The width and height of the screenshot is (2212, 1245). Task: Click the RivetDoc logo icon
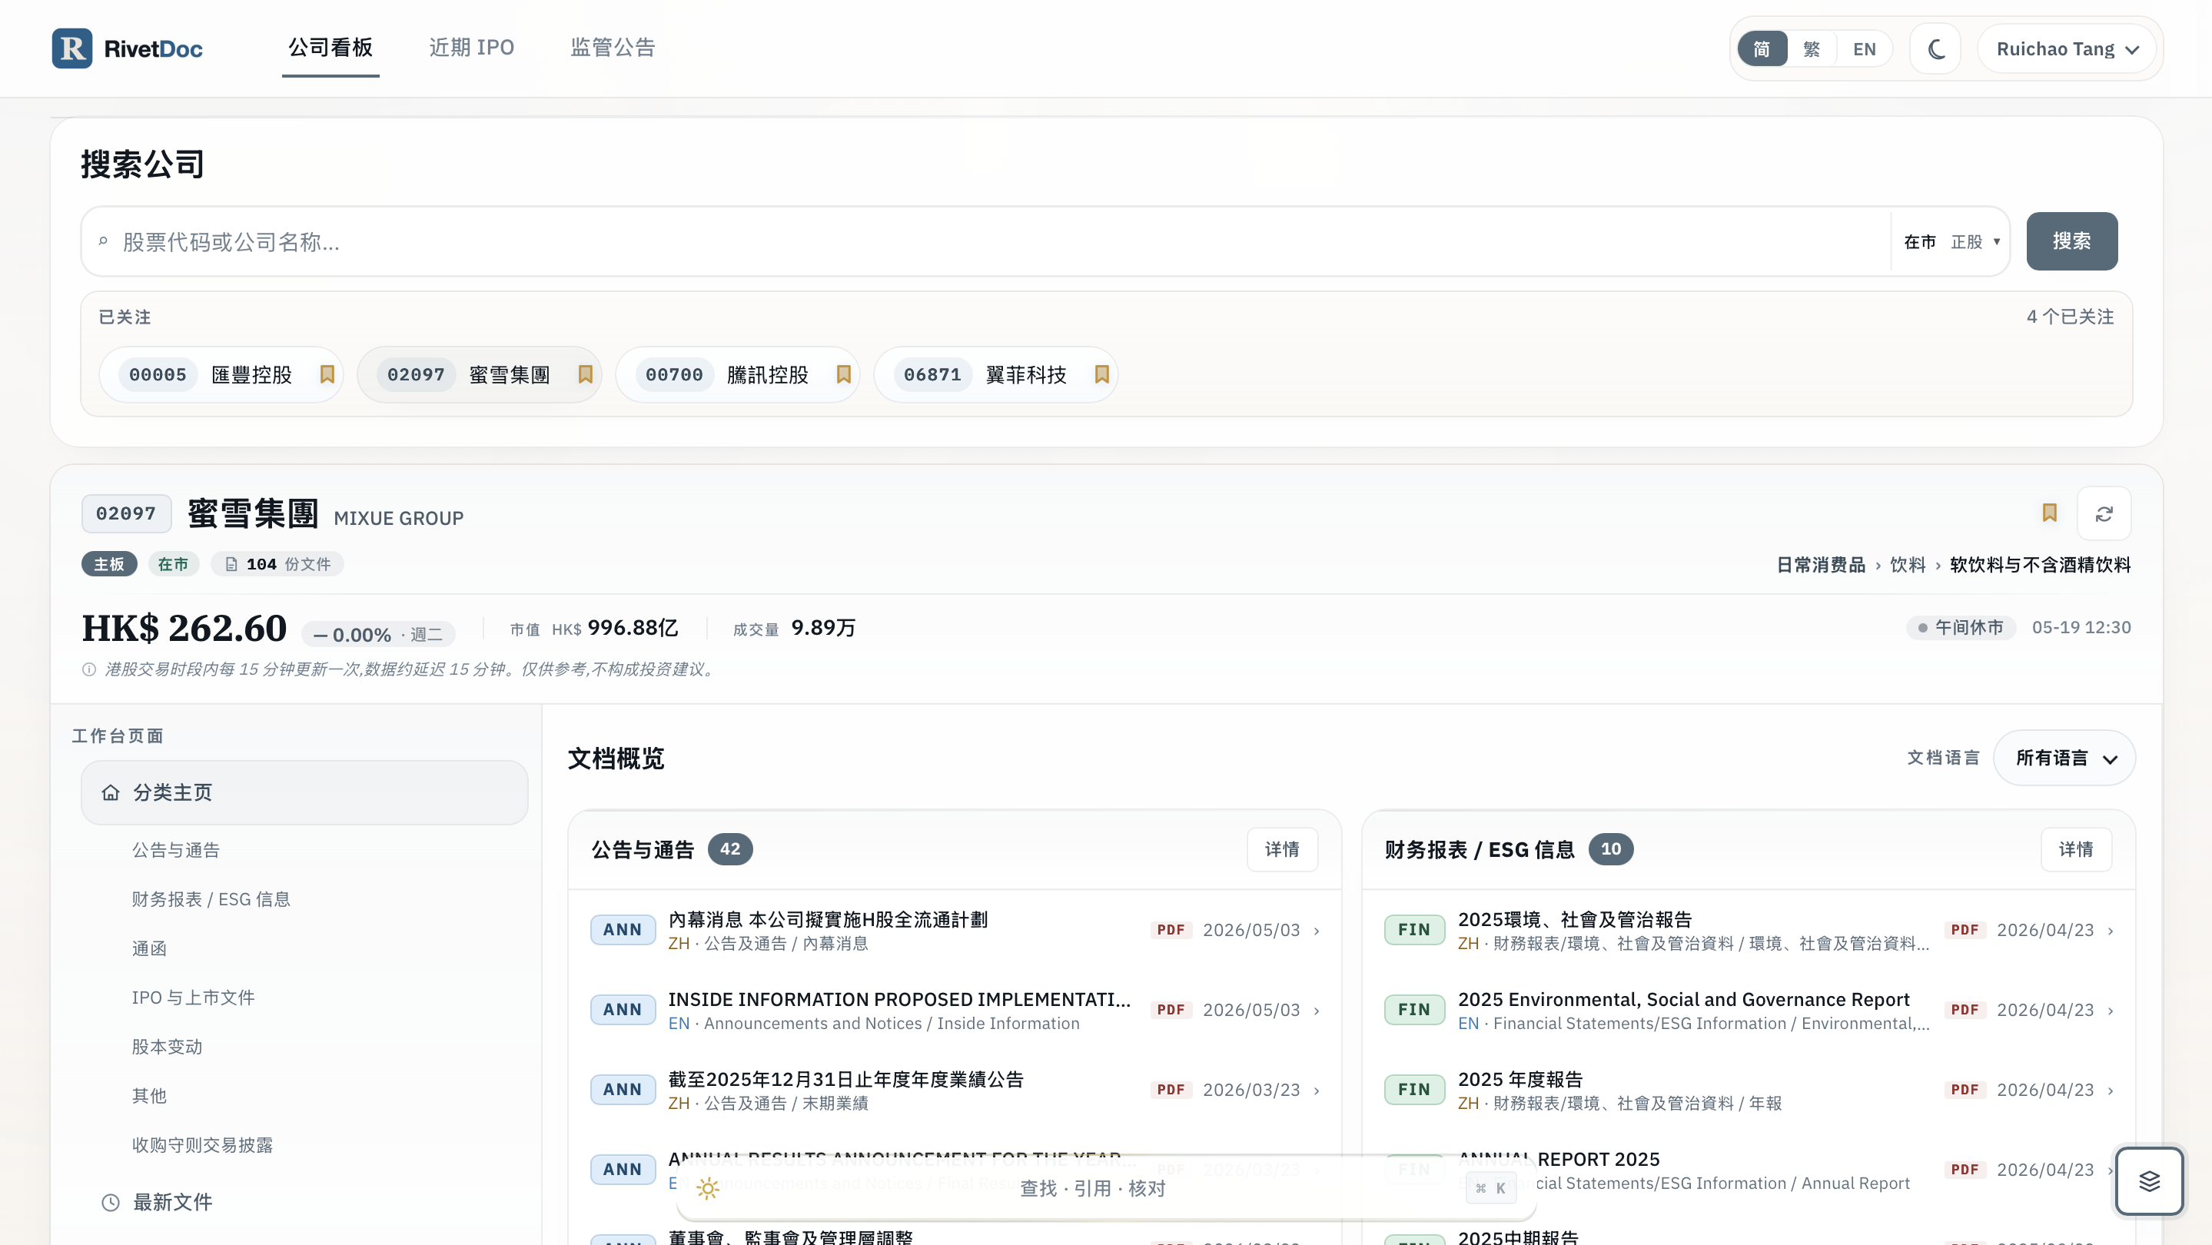(x=72, y=48)
